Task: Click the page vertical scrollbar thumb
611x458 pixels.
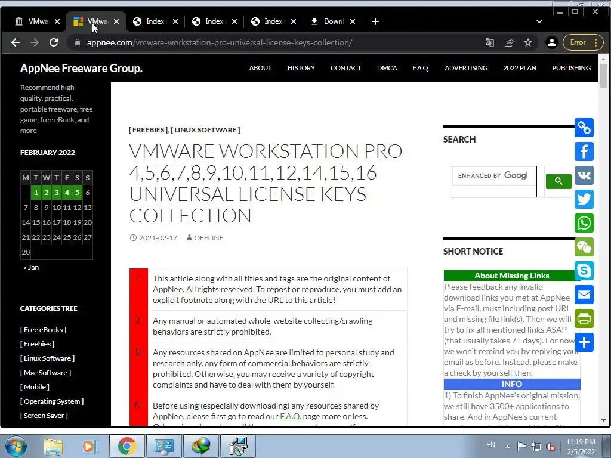Action: tap(604, 76)
